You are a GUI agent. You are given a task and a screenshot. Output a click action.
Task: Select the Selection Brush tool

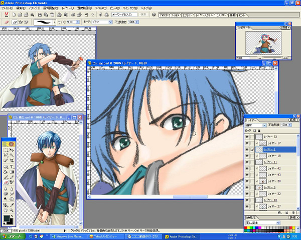[x=6, y=160]
